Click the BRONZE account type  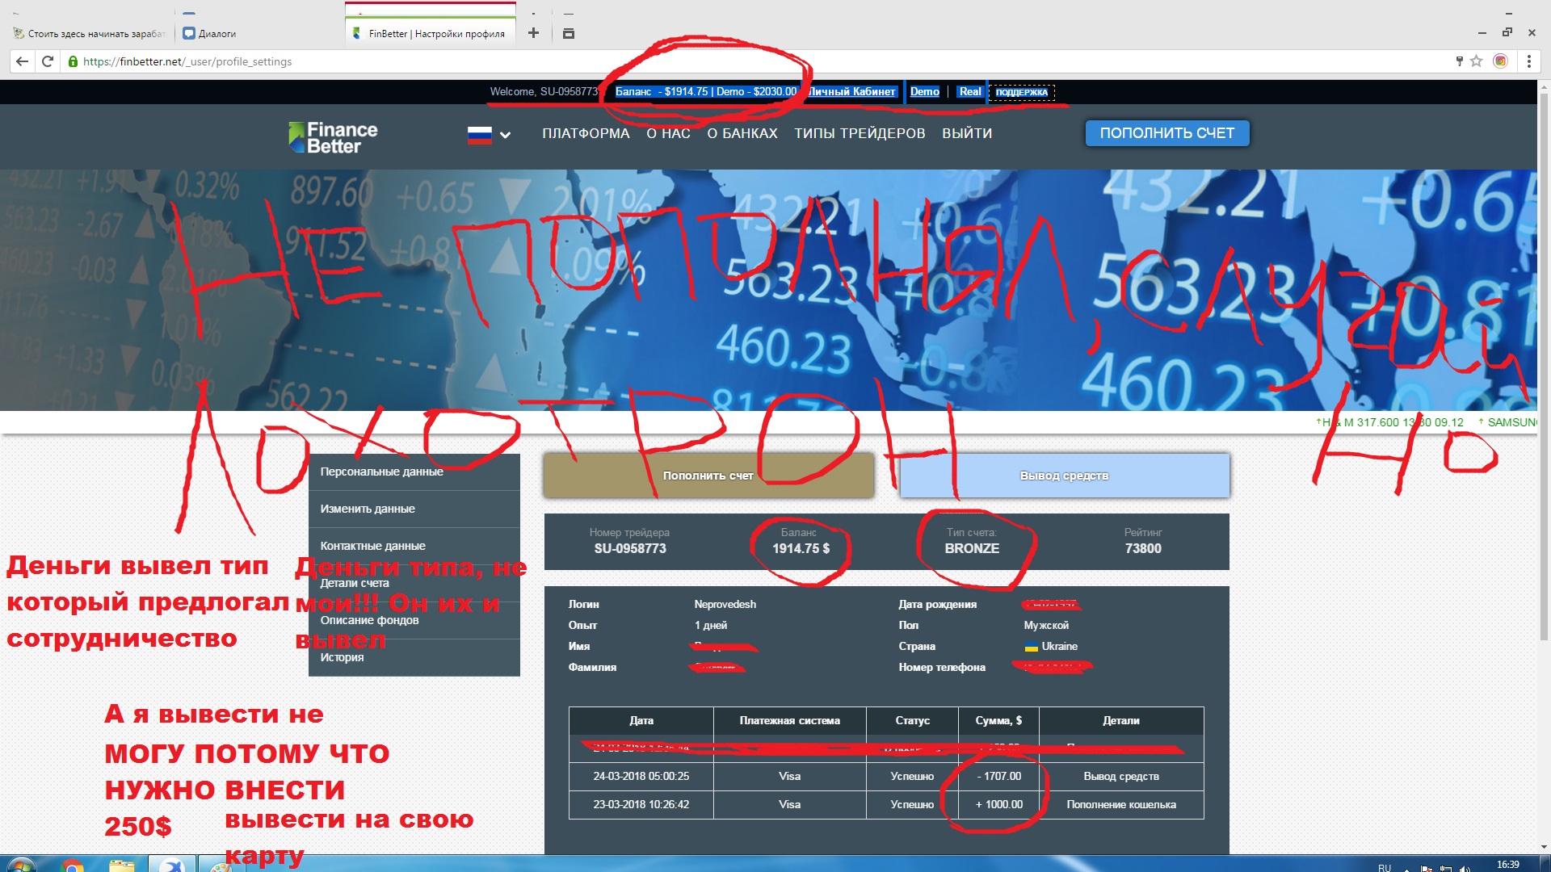click(972, 549)
